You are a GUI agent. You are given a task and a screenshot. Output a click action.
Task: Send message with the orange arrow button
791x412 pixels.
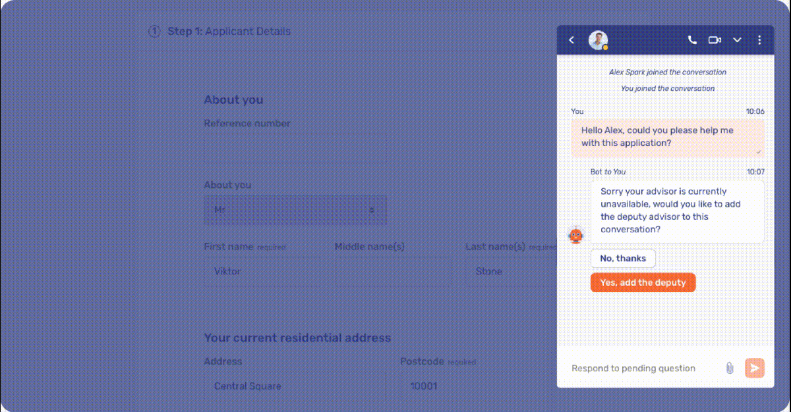point(755,368)
